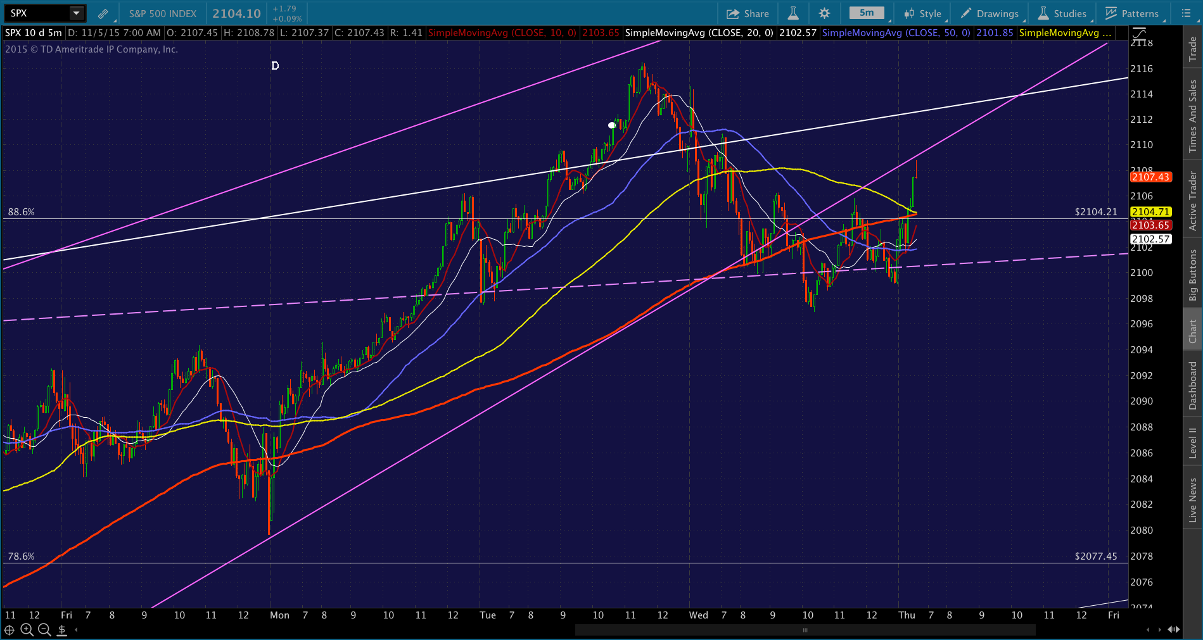Click the dollar price-axis icon

click(x=62, y=629)
